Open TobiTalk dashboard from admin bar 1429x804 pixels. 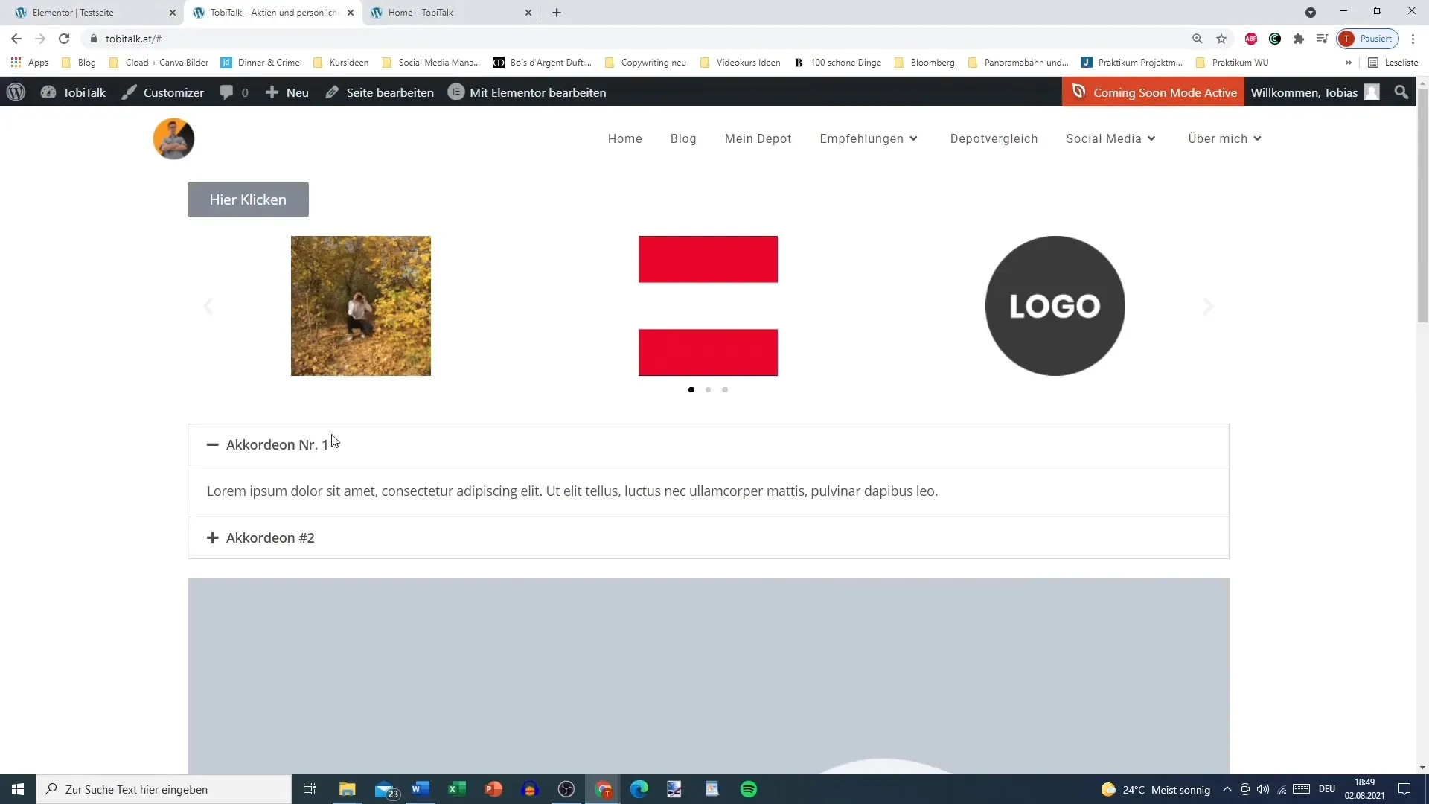click(73, 92)
